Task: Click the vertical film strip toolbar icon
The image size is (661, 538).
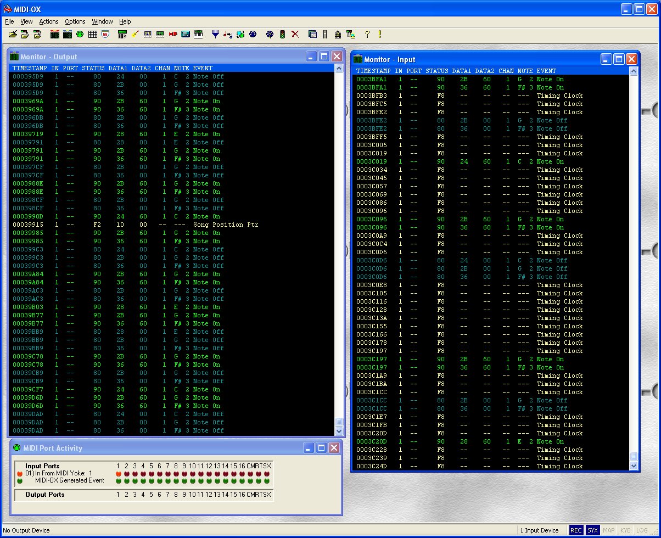Action: pos(325,34)
